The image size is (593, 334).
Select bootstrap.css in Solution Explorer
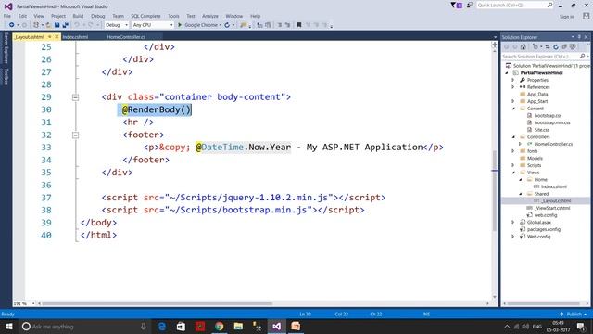click(x=548, y=115)
